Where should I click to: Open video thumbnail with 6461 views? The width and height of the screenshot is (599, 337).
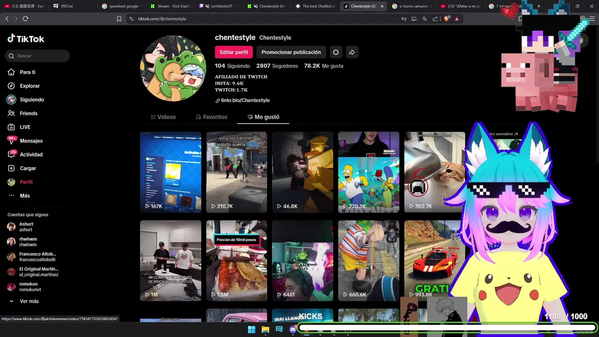(303, 261)
